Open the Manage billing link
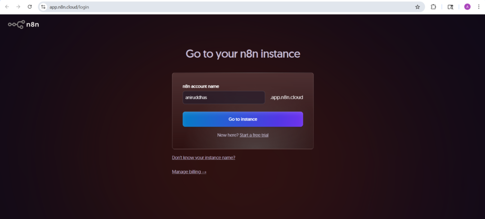The width and height of the screenshot is (485, 219). pos(189,172)
